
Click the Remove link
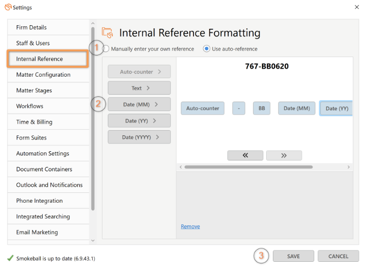190,226
